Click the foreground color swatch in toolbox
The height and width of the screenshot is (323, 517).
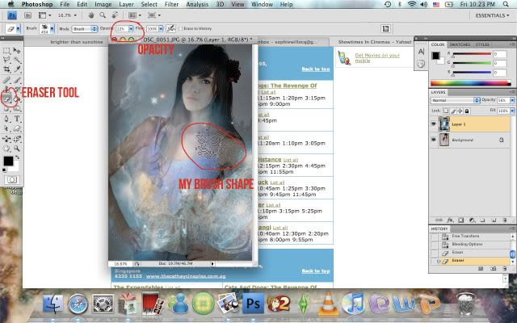click(x=8, y=161)
